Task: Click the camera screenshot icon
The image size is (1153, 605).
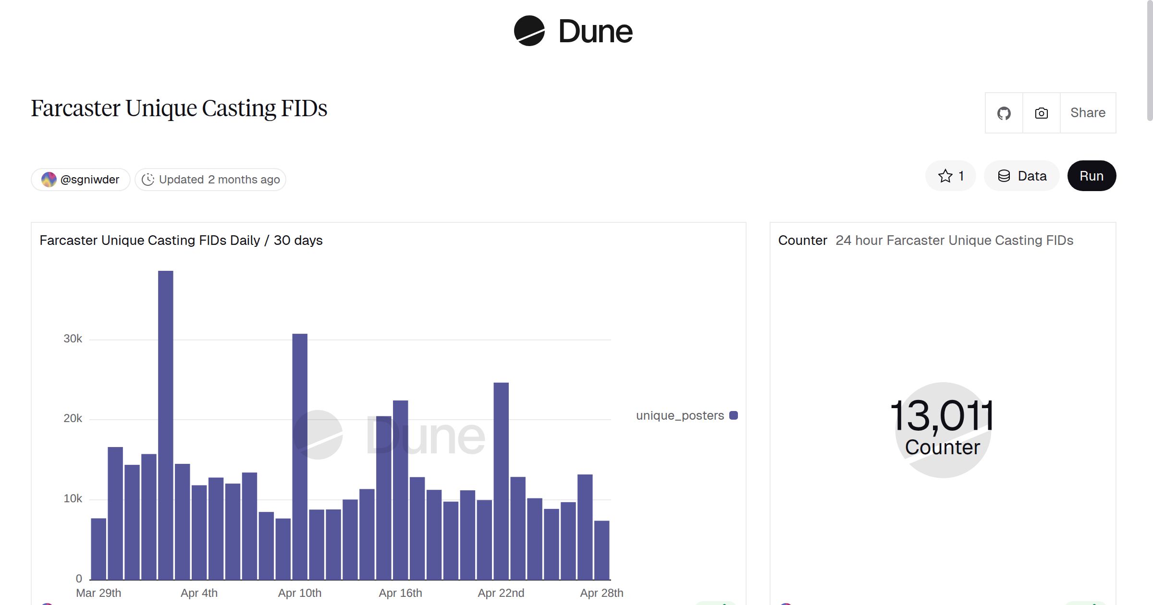Action: [x=1041, y=113]
